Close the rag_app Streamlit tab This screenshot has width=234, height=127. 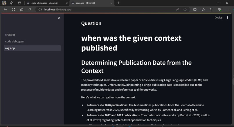click(111, 3)
